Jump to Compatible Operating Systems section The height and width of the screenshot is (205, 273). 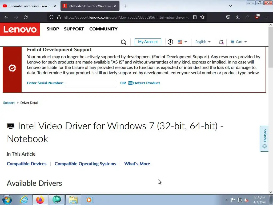85,164
